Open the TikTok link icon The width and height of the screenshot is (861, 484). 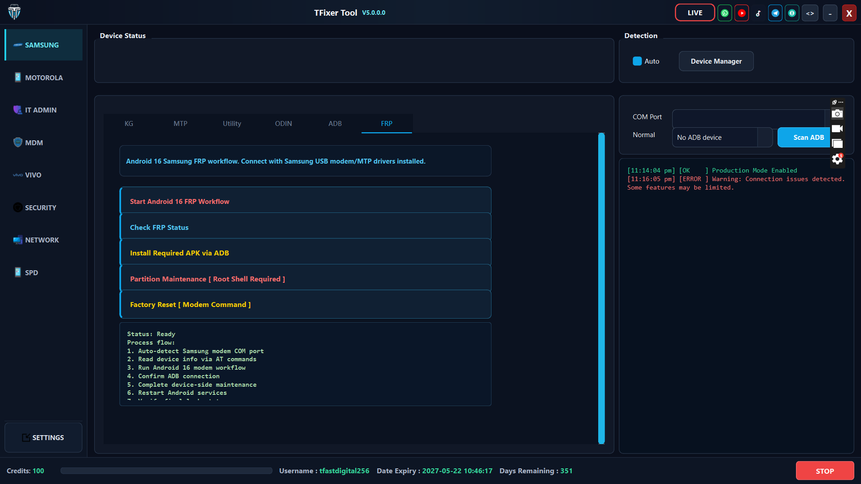(758, 13)
